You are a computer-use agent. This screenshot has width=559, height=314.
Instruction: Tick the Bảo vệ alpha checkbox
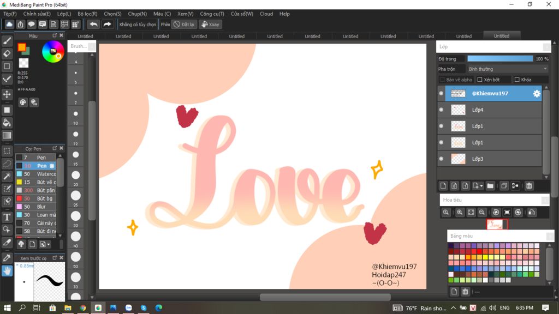tap(442, 80)
